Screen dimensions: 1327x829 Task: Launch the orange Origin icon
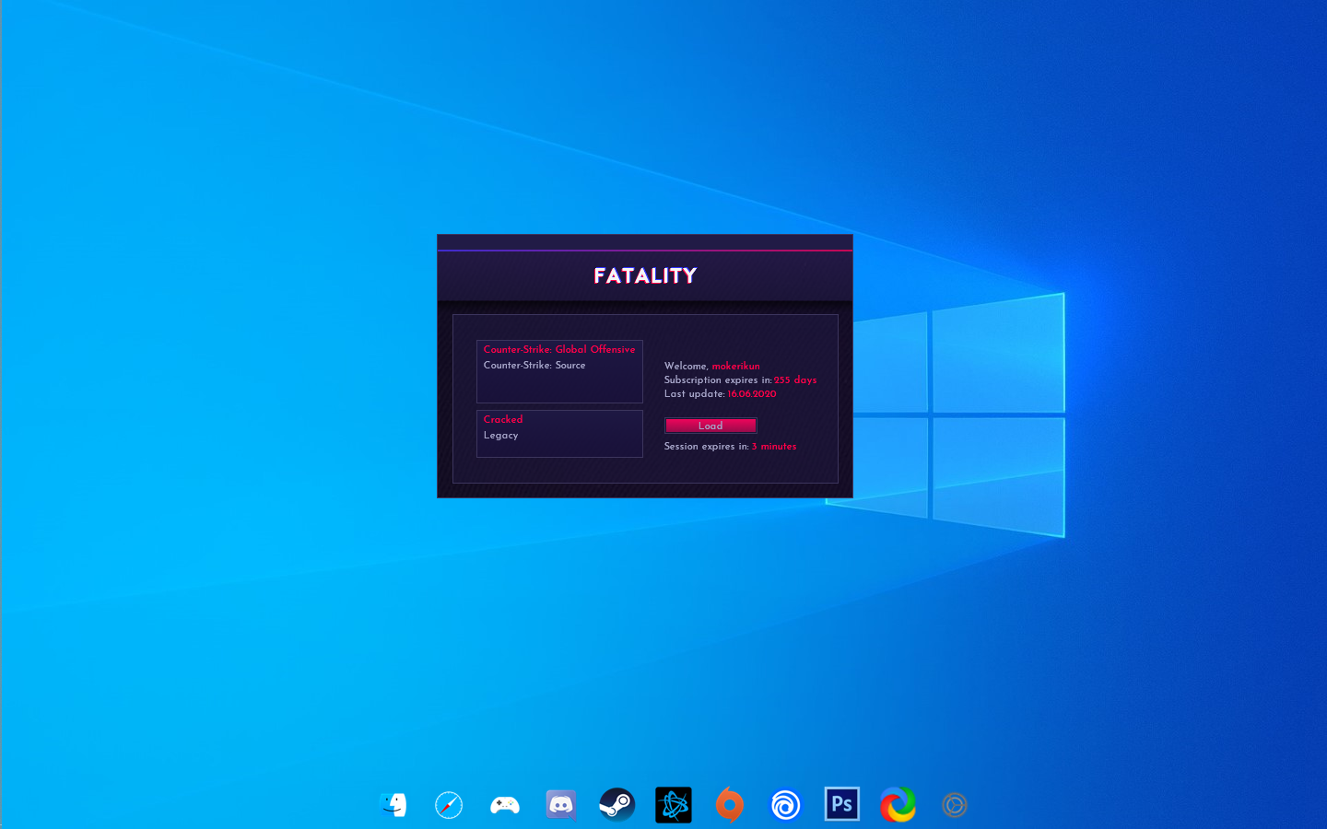(x=730, y=805)
